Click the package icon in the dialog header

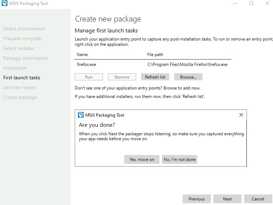tap(81, 115)
